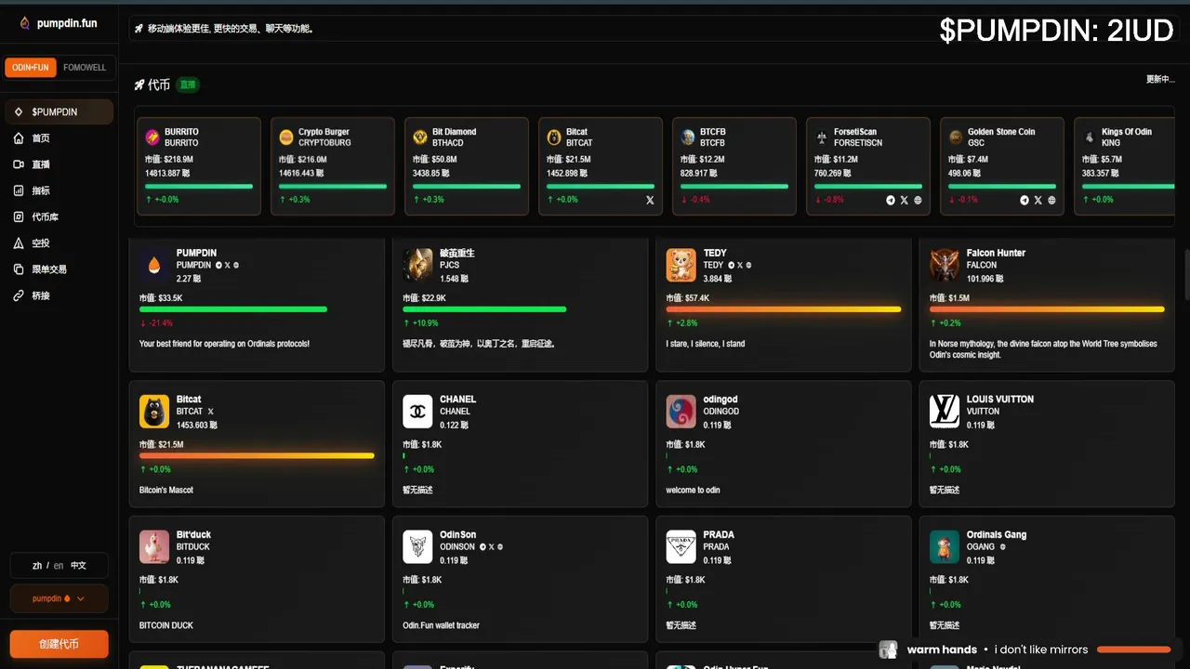This screenshot has height=669, width=1190.
Task: Open the $PUMPDIN diamond sidebar item
Action: [59, 111]
